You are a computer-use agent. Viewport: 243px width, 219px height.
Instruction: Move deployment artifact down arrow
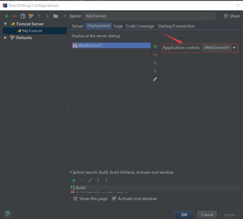point(155,71)
